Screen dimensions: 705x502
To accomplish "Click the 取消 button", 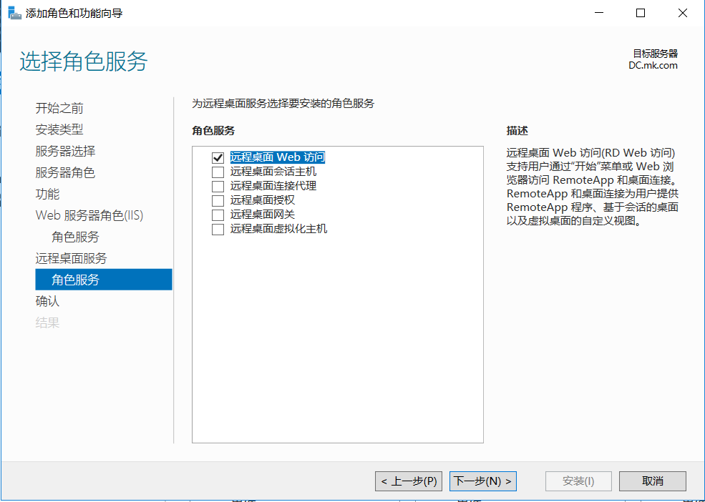I will click(x=652, y=481).
